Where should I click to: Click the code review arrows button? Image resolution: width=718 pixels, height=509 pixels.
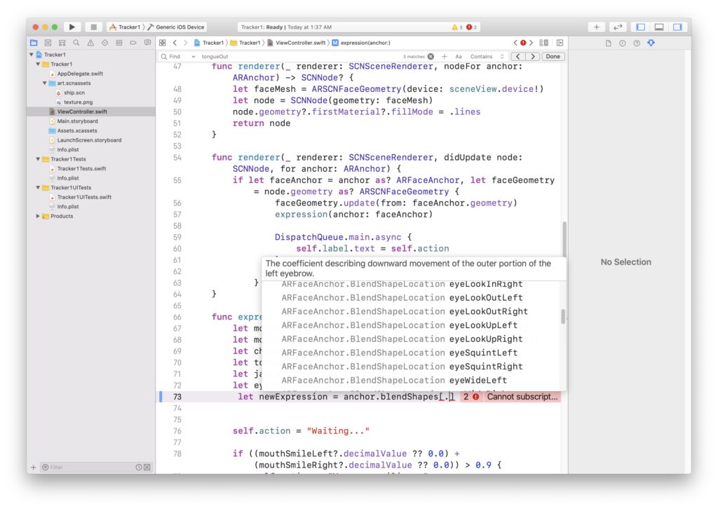pyautogui.click(x=618, y=27)
